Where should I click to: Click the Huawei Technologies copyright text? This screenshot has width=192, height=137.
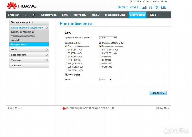(x=91, y=108)
